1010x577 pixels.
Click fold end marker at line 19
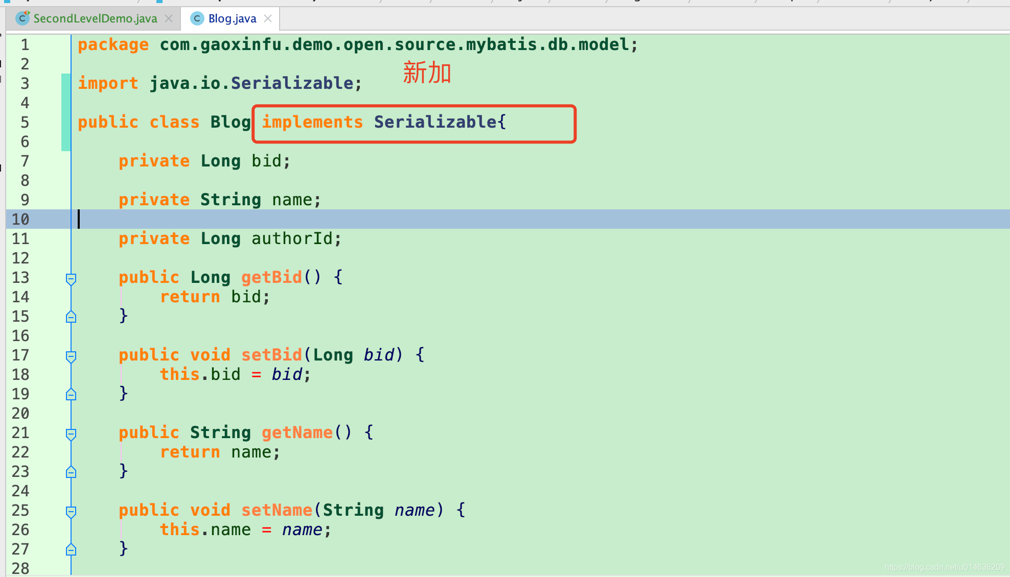[71, 394]
